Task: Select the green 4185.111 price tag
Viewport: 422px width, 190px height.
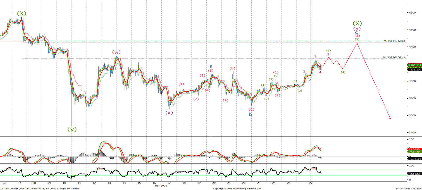Action: pyautogui.click(x=415, y=65)
